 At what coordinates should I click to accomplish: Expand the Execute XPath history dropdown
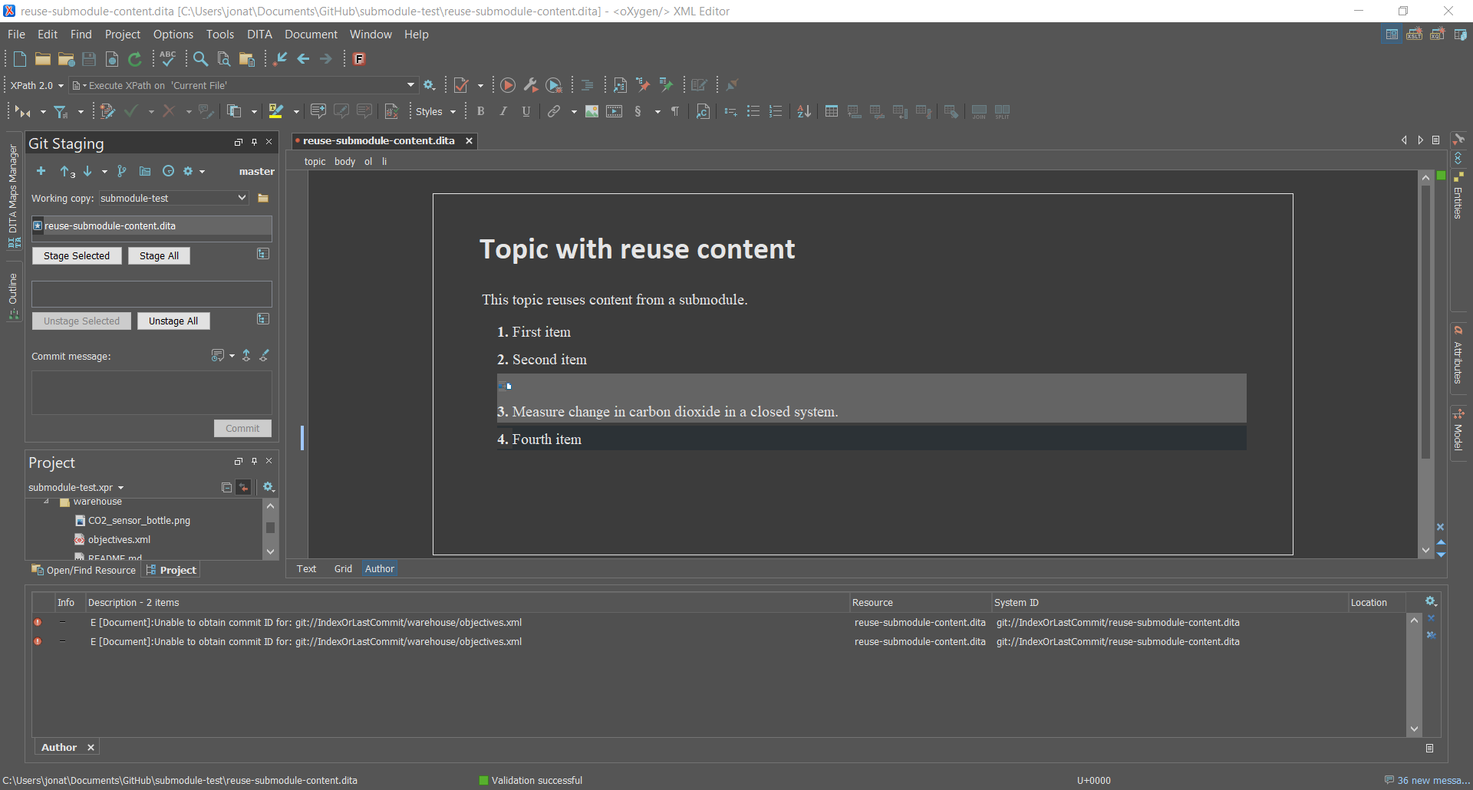[x=410, y=85]
